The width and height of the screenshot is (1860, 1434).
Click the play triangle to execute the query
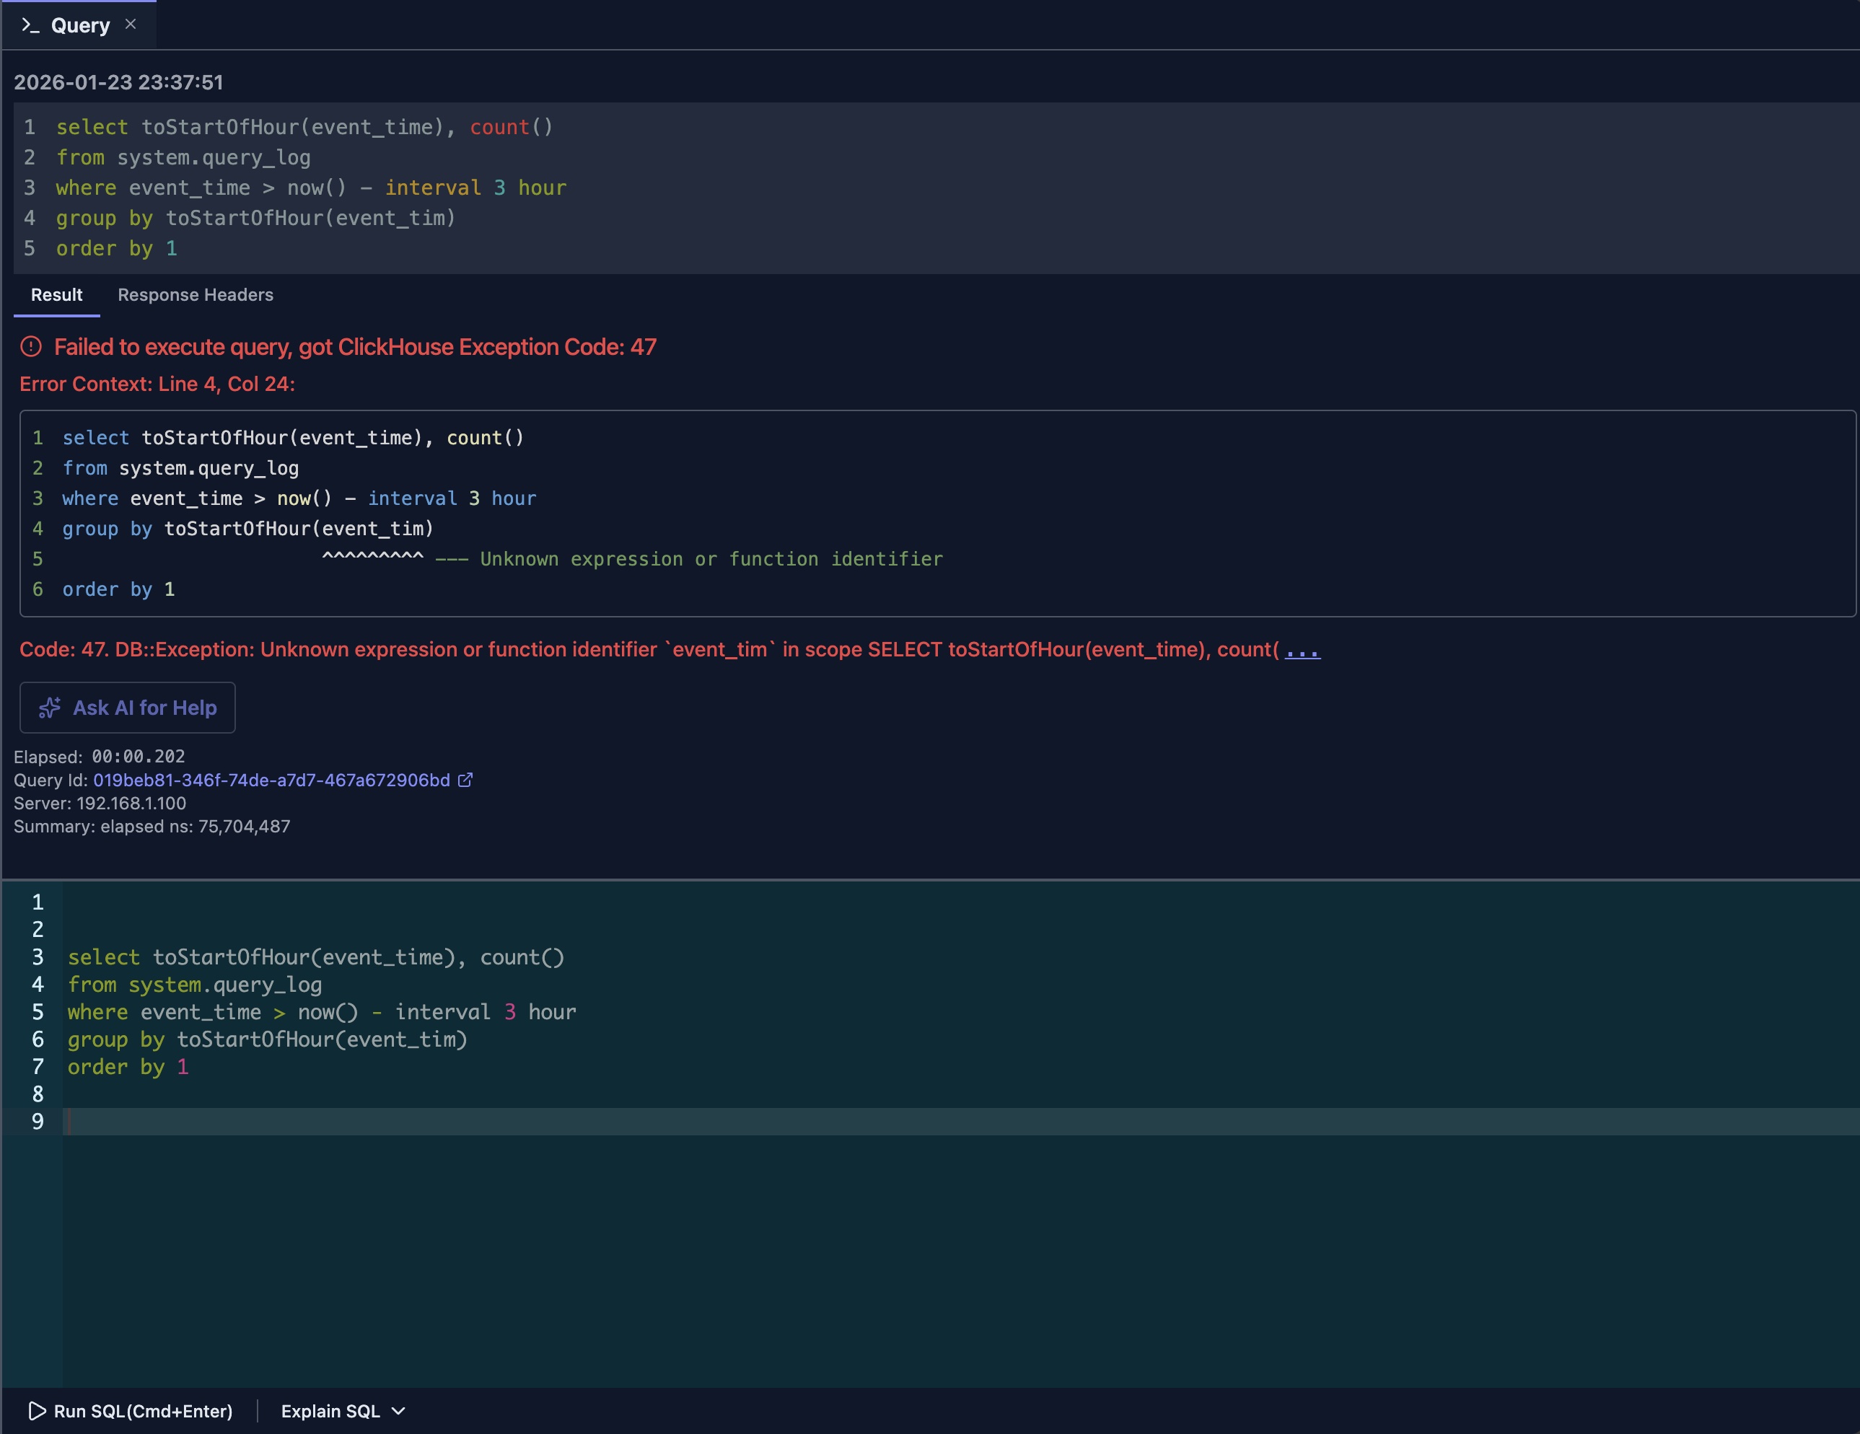(36, 1411)
